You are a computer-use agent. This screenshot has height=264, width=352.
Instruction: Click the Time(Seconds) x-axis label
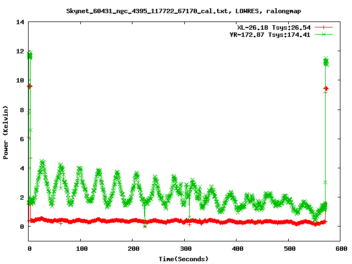[183, 259]
